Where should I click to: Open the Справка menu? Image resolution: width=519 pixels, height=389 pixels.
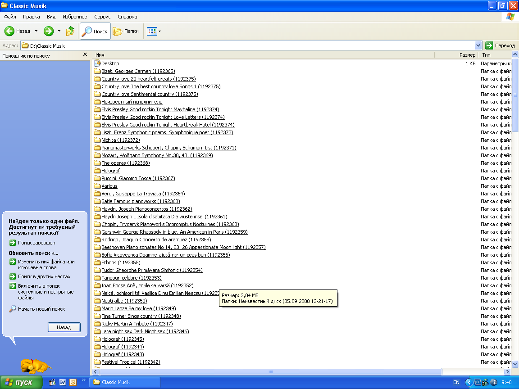click(x=127, y=17)
